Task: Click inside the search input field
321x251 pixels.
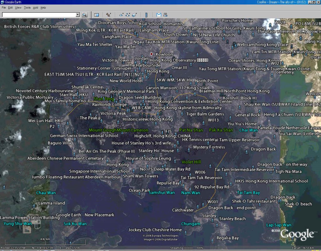Action: [39, 15]
